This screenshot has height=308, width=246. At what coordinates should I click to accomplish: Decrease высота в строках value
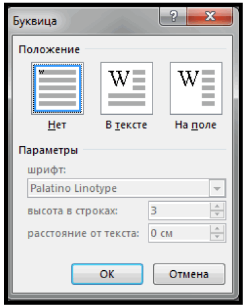(x=217, y=214)
